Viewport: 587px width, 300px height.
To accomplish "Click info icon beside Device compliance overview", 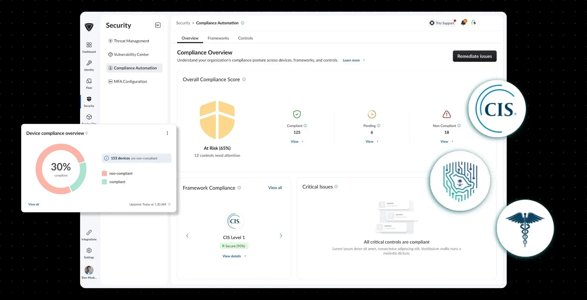I will [x=87, y=133].
